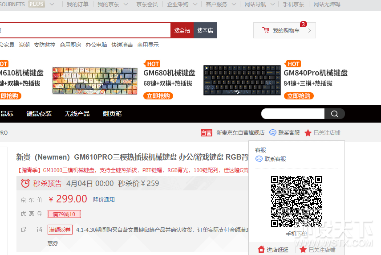Viewport: 381px width, 255px height.
Task: Click the red 踏青季 promo description line
Action: point(132,170)
